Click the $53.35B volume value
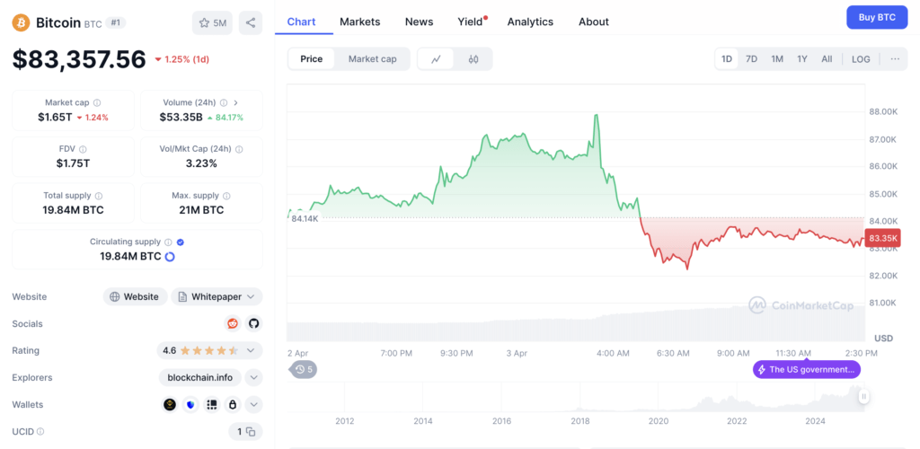Image resolution: width=920 pixels, height=449 pixels. click(181, 117)
